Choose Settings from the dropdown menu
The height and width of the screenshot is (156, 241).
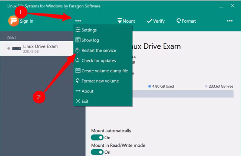coord(103,30)
